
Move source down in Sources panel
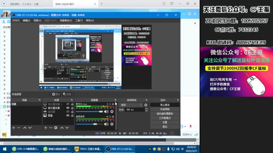[x=67, y=128]
